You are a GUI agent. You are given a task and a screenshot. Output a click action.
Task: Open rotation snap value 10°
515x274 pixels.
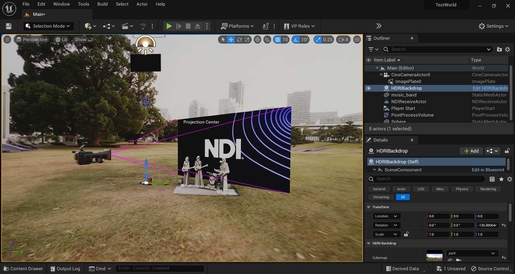coord(305,40)
